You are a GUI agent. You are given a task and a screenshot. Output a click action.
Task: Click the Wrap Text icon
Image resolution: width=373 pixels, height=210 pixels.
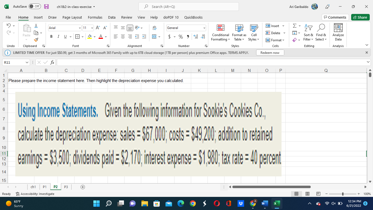pyautogui.click(x=154, y=28)
